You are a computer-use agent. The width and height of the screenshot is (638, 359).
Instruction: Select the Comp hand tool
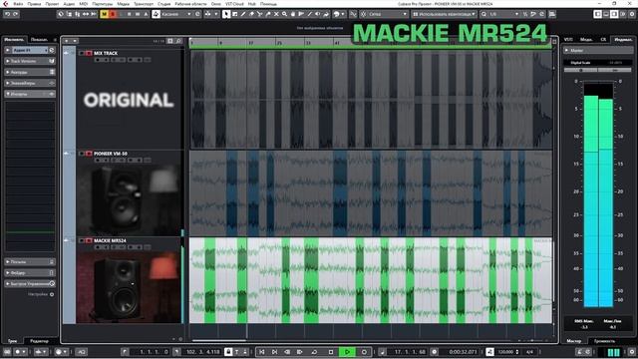[x=292, y=14]
